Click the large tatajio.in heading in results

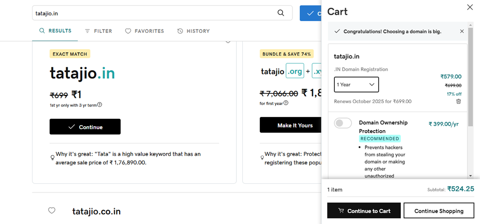click(x=82, y=73)
